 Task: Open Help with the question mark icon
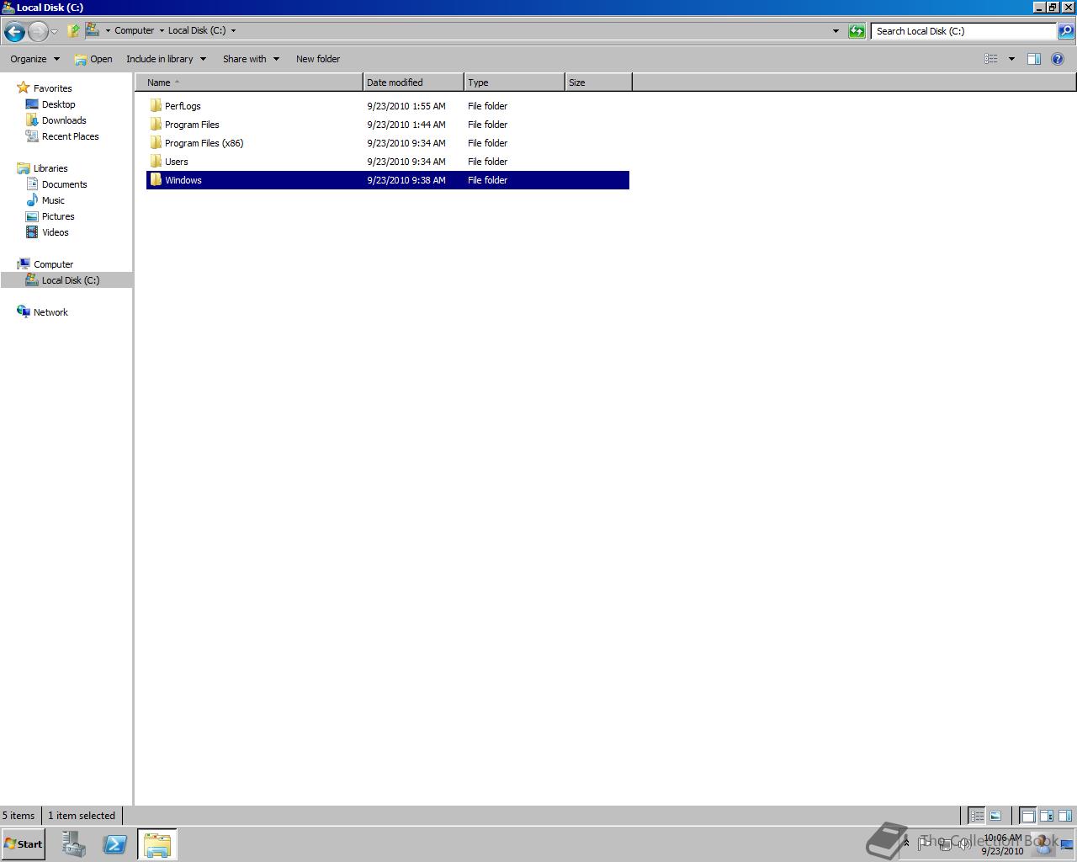[1058, 59]
